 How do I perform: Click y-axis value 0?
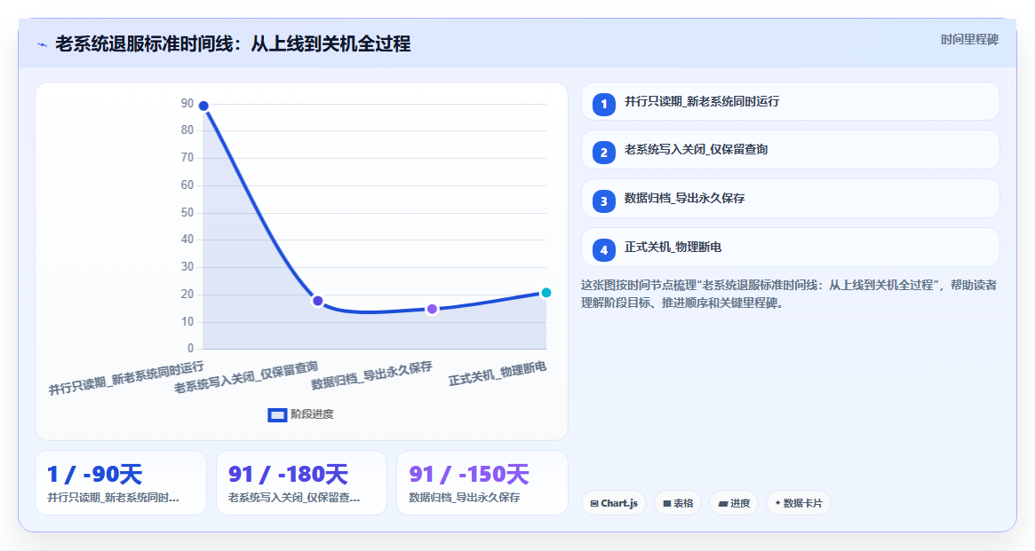click(191, 348)
